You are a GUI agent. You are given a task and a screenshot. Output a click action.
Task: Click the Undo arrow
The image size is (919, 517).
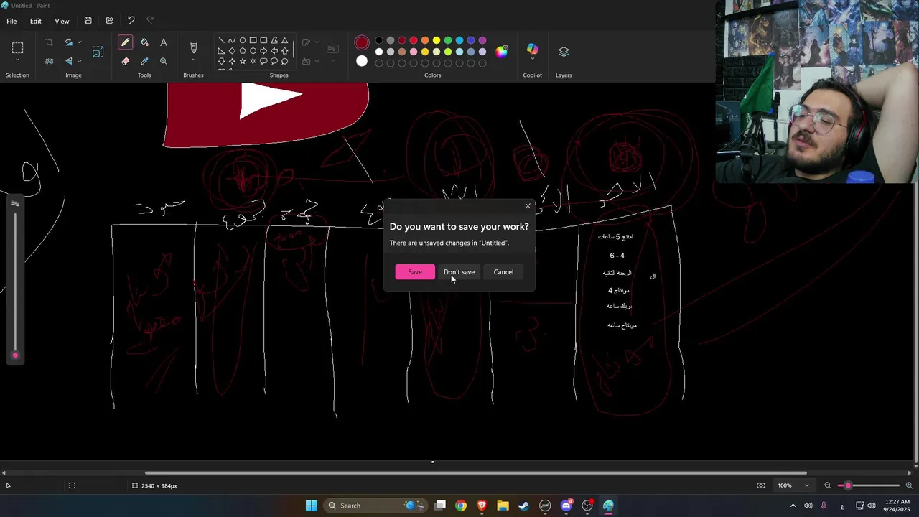click(131, 21)
